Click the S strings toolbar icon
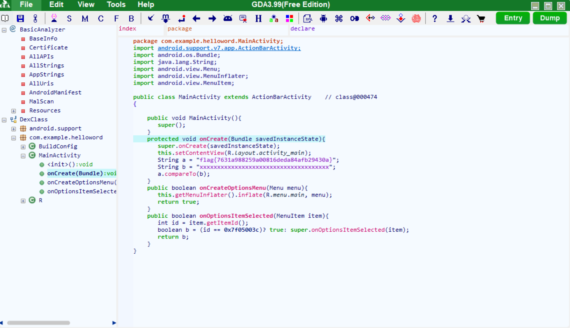The height and width of the screenshot is (328, 570). (x=70, y=19)
